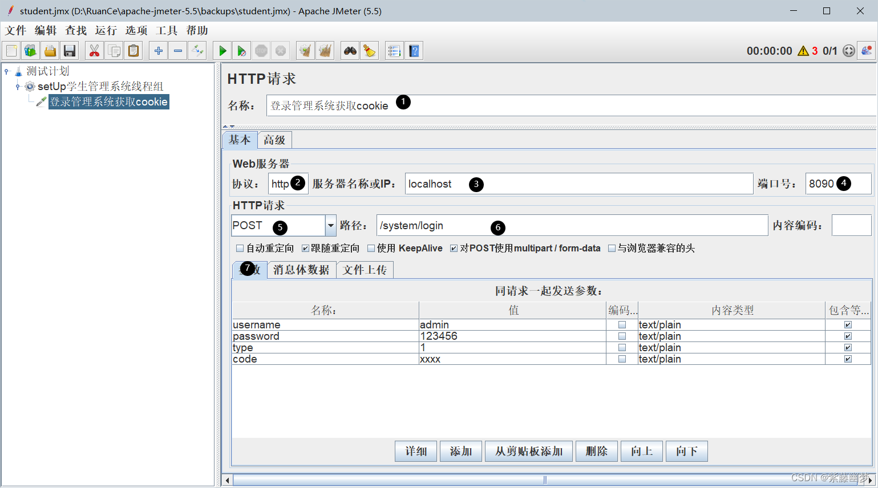Enable 使用 KeepAlive checkbox

(371, 249)
